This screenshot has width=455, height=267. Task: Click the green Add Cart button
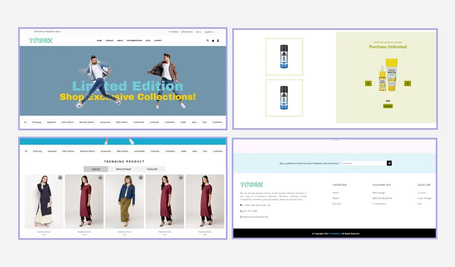click(388, 106)
